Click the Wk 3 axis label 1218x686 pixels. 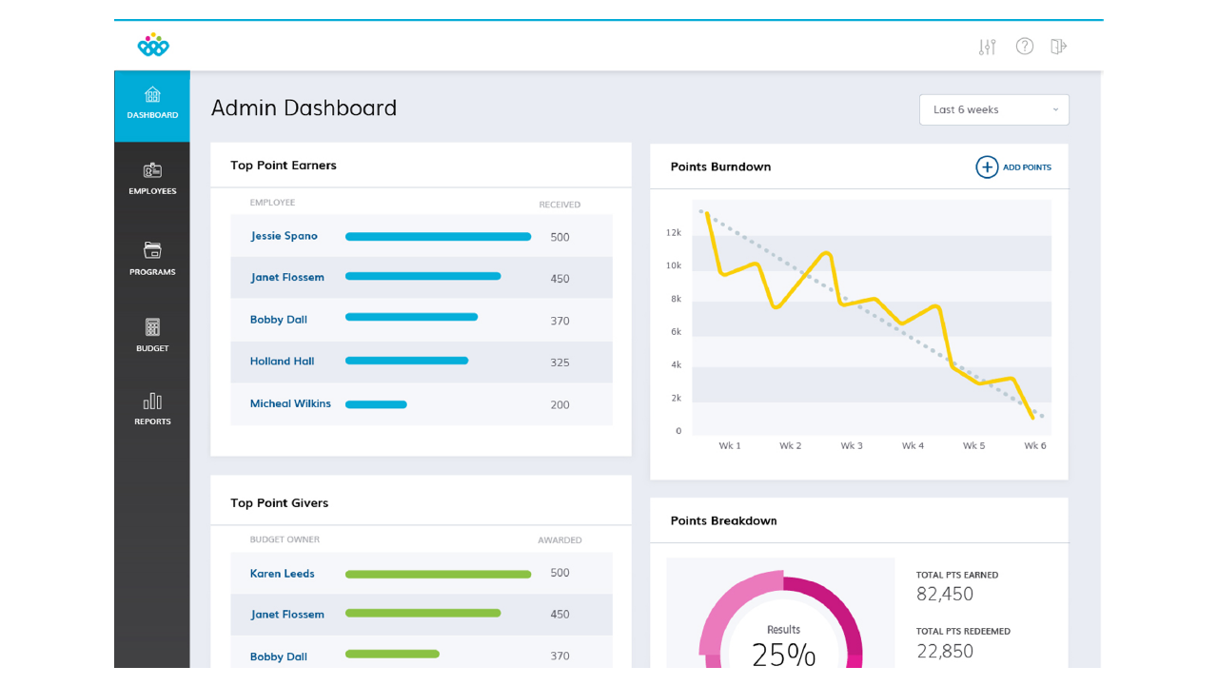pyautogui.click(x=852, y=445)
